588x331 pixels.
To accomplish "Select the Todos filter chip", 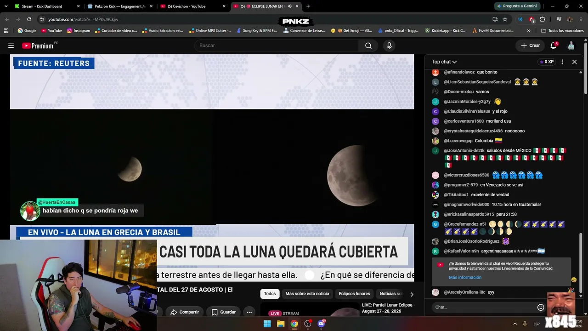I will point(270,294).
